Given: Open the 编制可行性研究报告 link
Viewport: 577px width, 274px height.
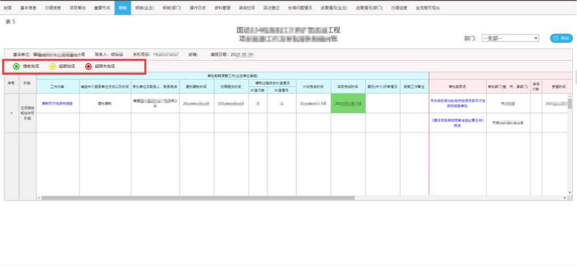Looking at the screenshot, I should coord(57,103).
